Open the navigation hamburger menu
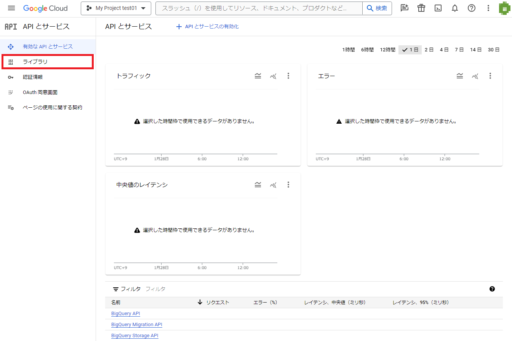This screenshot has height=341, width=512. tap(11, 8)
